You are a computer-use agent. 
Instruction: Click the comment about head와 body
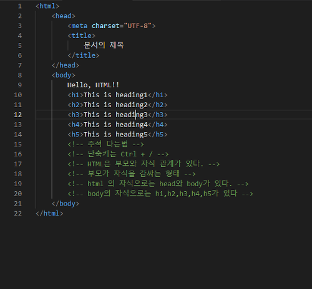pos(158,184)
